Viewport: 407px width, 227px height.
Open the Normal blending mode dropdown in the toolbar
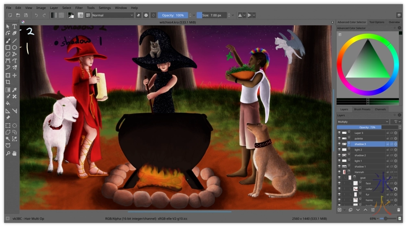coord(113,15)
